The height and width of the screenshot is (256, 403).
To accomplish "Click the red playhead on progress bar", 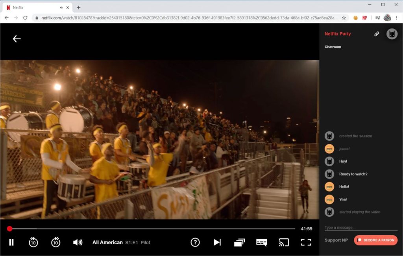I will point(9,228).
